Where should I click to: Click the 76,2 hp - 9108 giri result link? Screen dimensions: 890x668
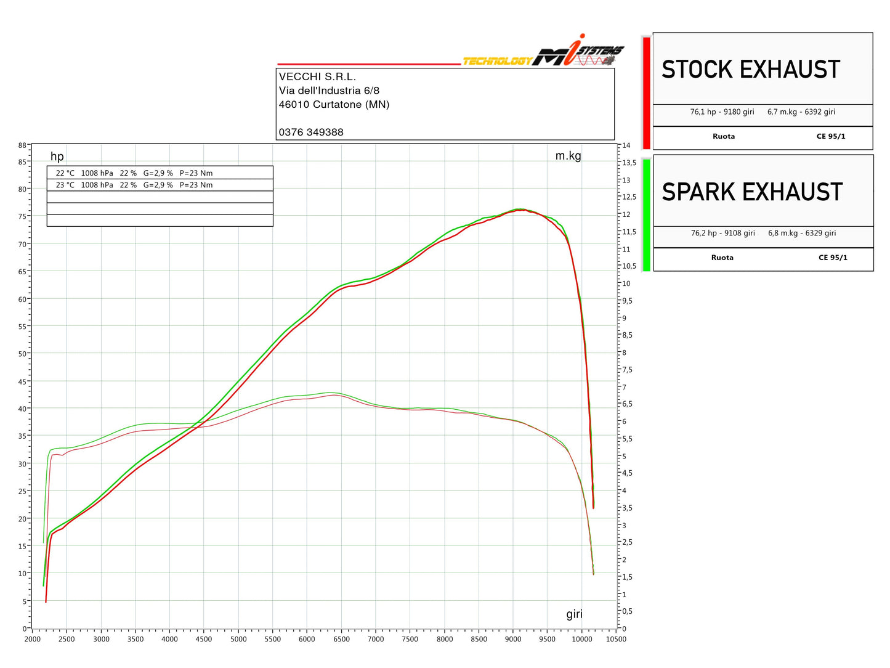[x=723, y=234]
